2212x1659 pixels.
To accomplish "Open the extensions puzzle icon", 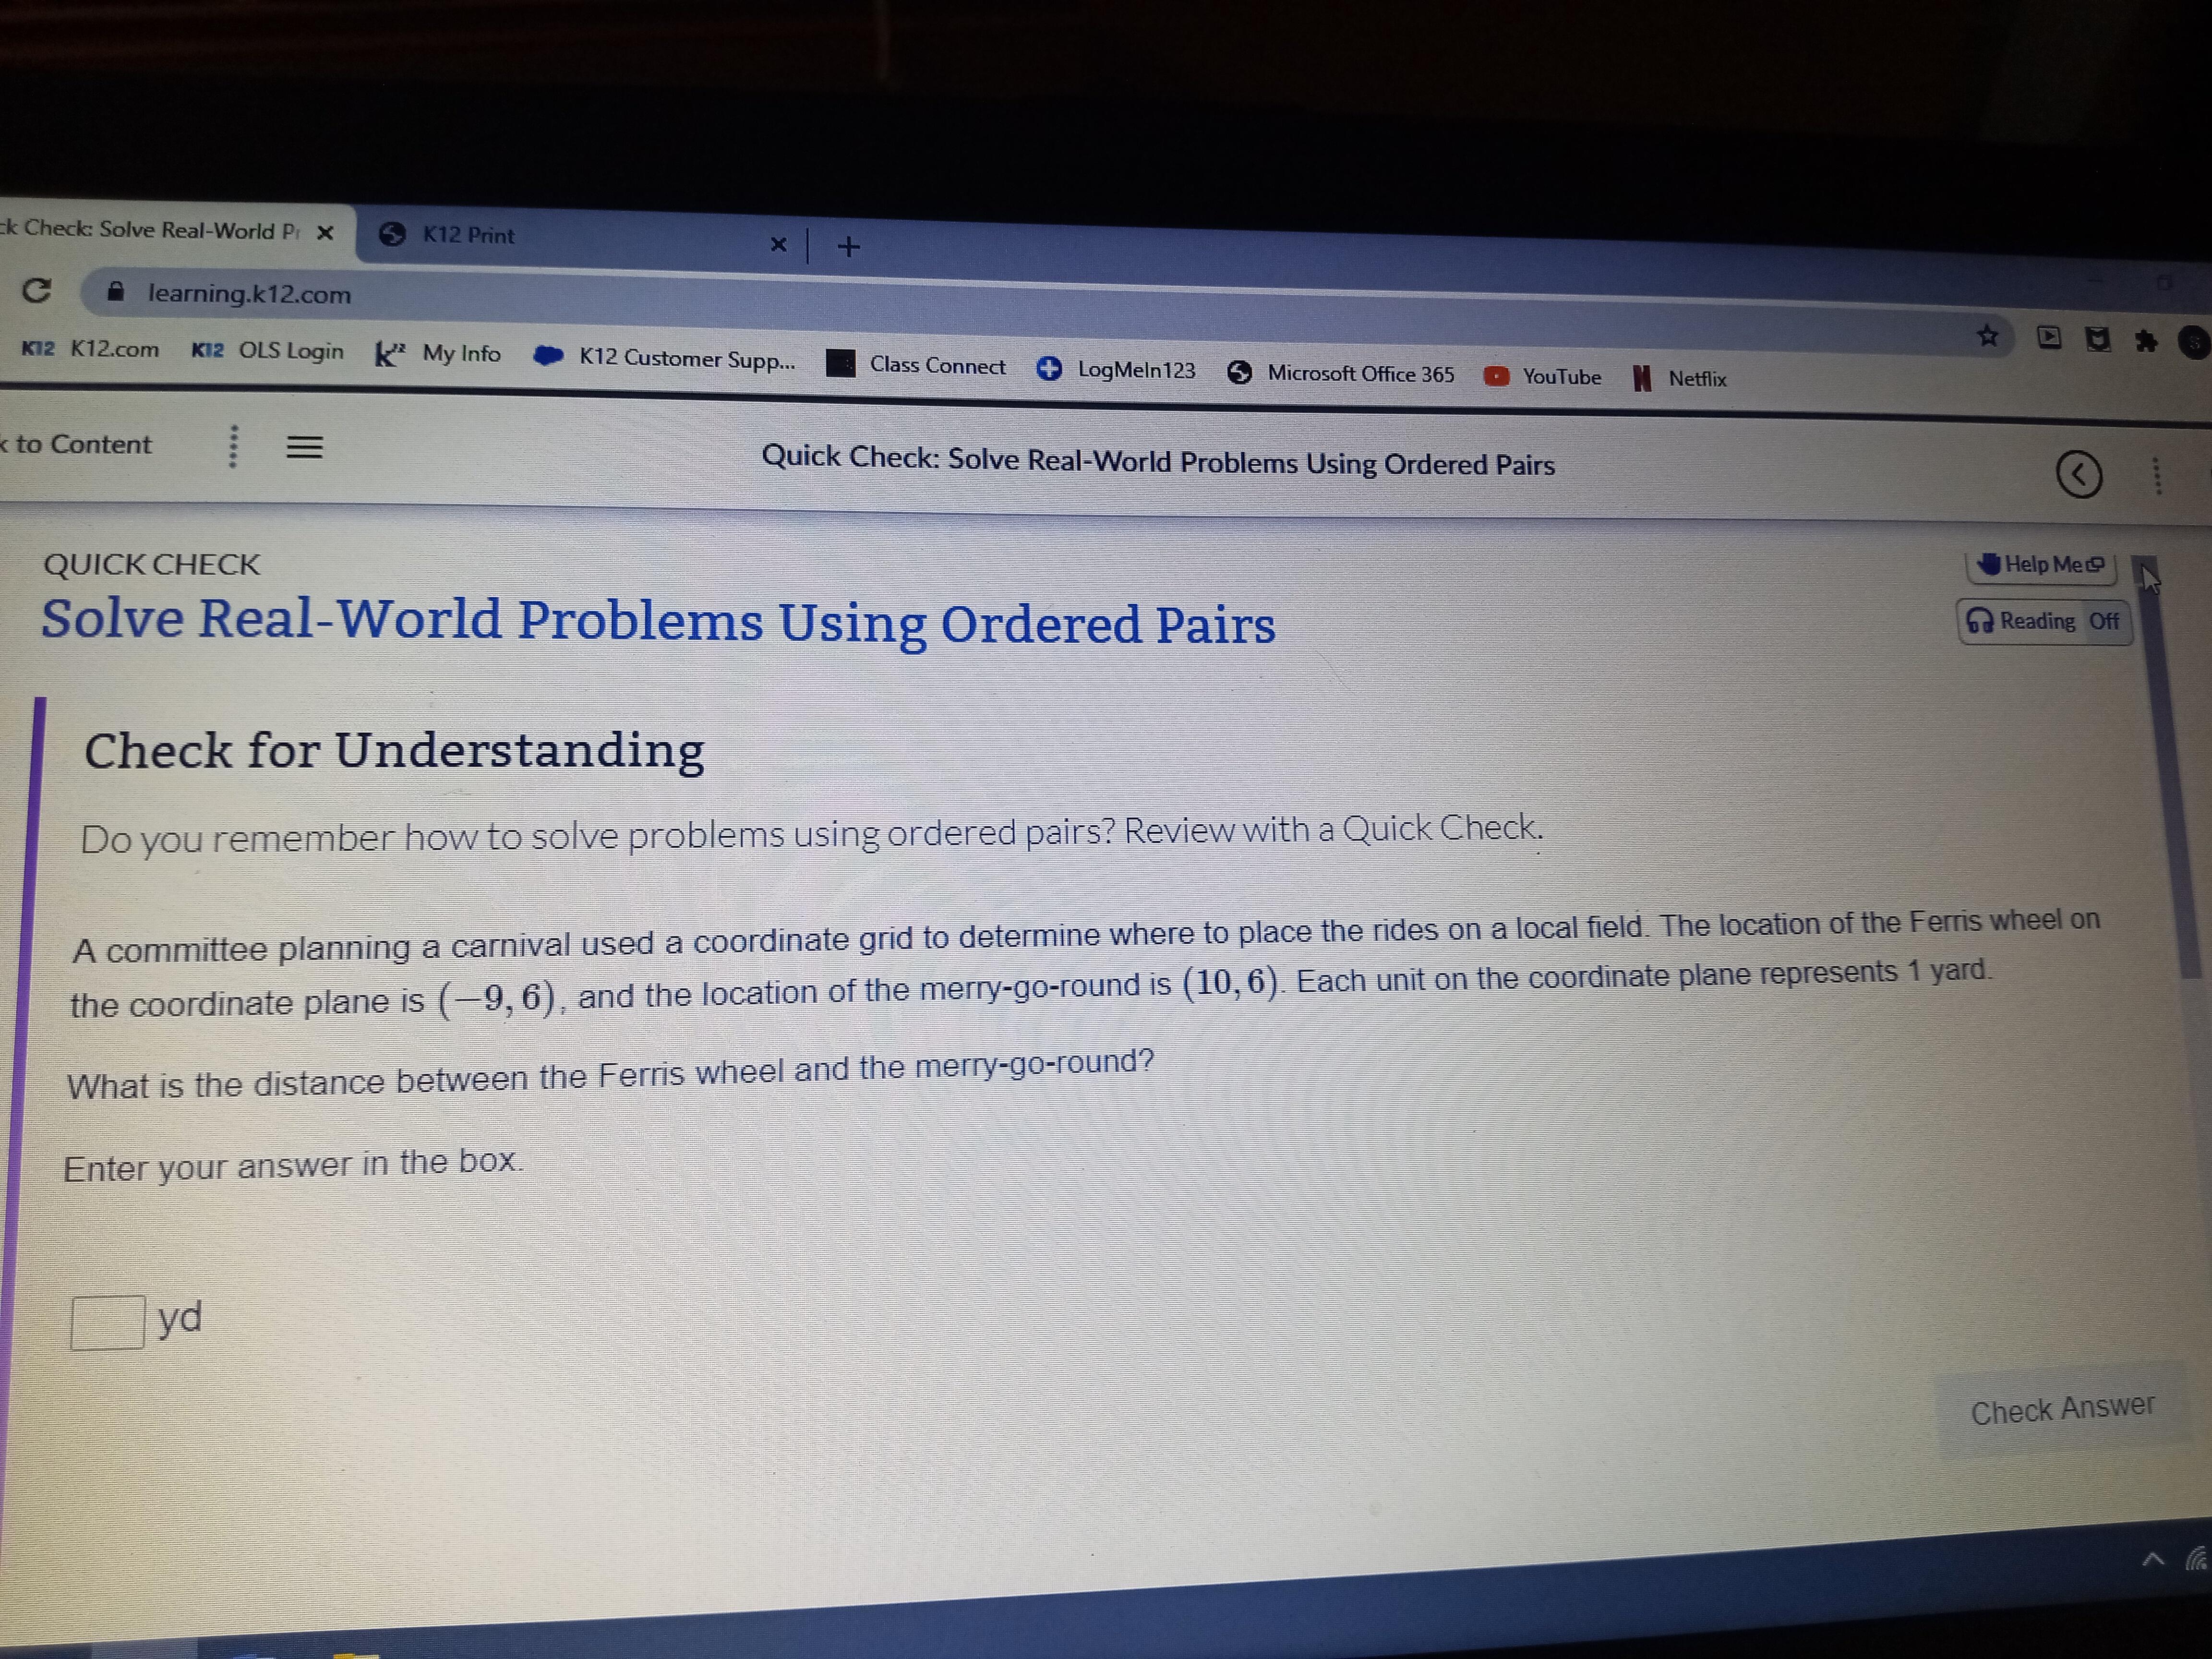I will [2145, 342].
